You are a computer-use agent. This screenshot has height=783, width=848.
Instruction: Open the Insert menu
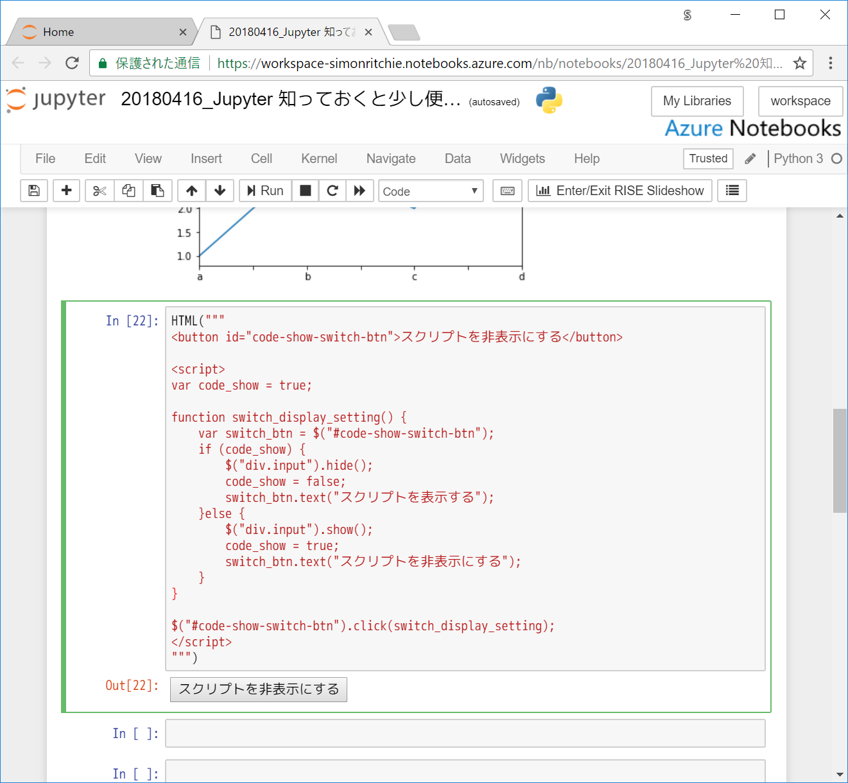point(206,159)
